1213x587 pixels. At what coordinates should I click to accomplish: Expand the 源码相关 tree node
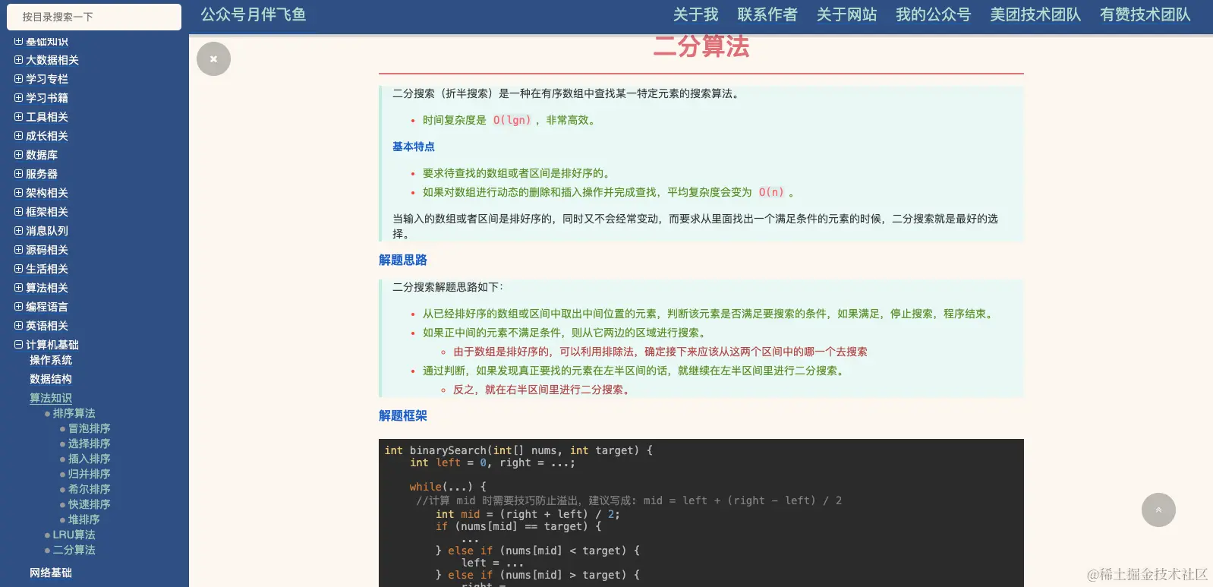[18, 249]
